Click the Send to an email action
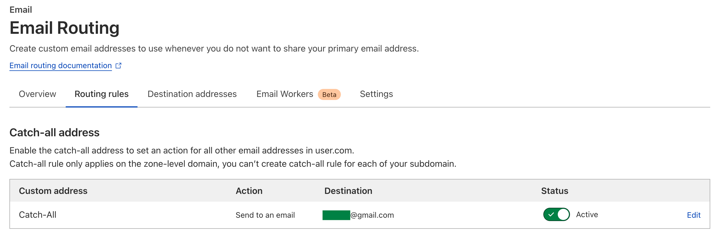This screenshot has height=236, width=718. [265, 215]
